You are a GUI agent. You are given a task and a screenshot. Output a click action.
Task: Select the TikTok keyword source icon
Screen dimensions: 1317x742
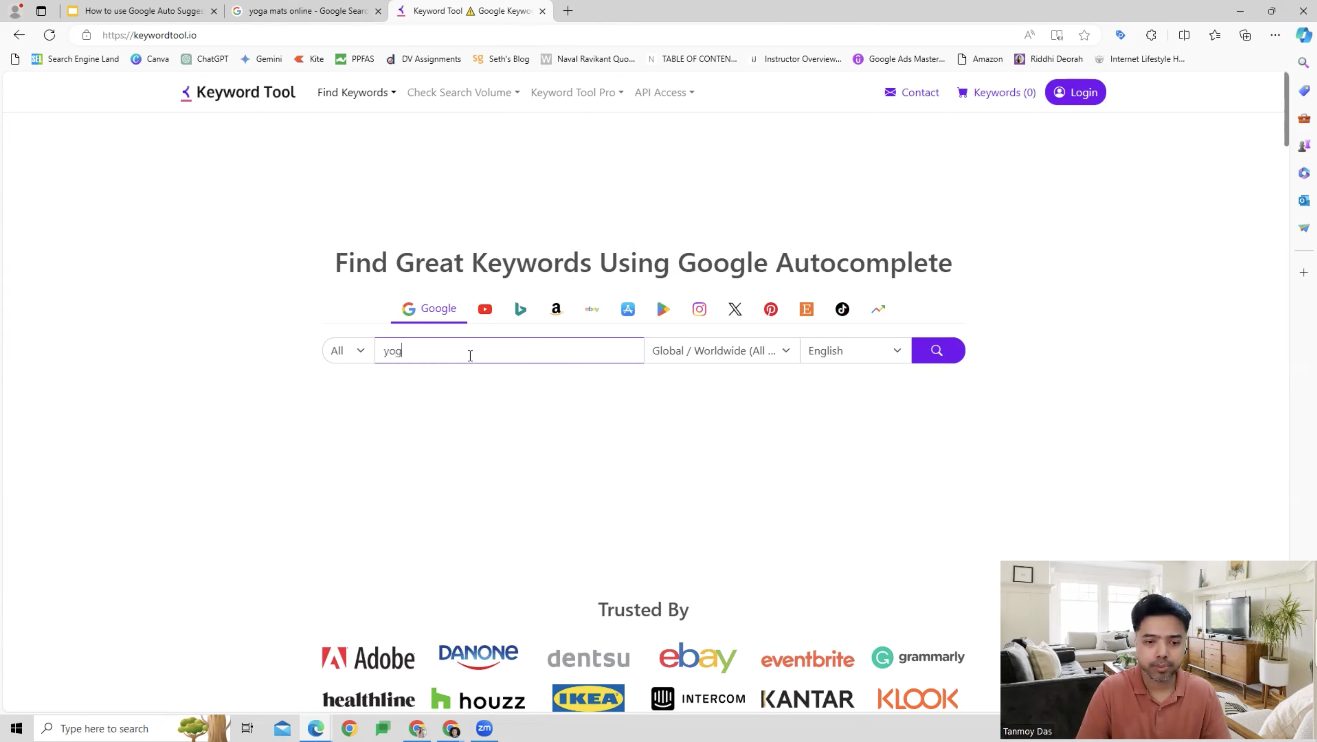tap(842, 309)
